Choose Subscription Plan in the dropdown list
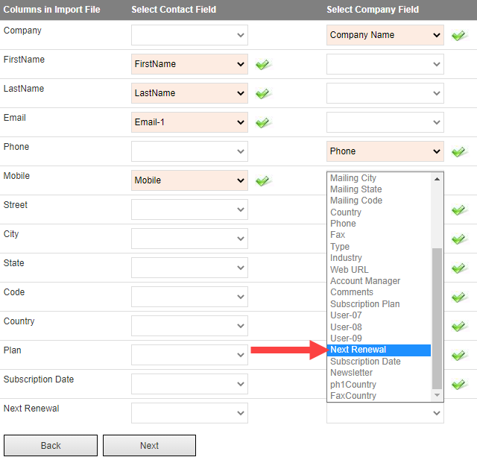 (364, 304)
